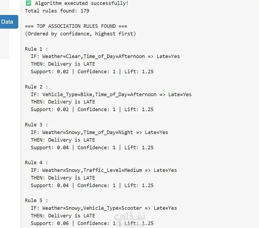Select the "Total rules found: 179" line
Image resolution: width=259 pixels, height=228 pixels.
[x=57, y=11]
